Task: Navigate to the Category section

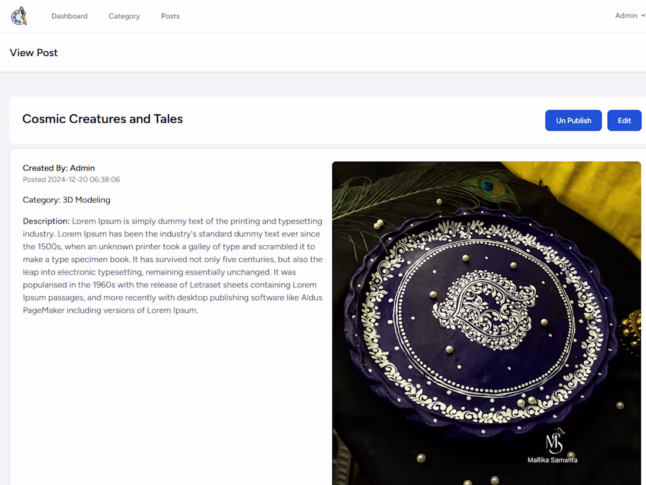Action: [124, 16]
